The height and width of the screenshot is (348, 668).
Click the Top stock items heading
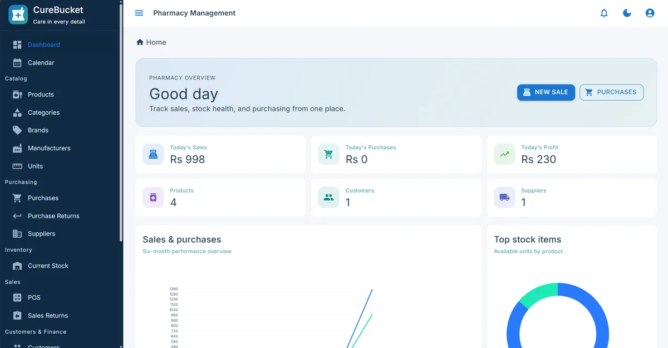tap(528, 239)
